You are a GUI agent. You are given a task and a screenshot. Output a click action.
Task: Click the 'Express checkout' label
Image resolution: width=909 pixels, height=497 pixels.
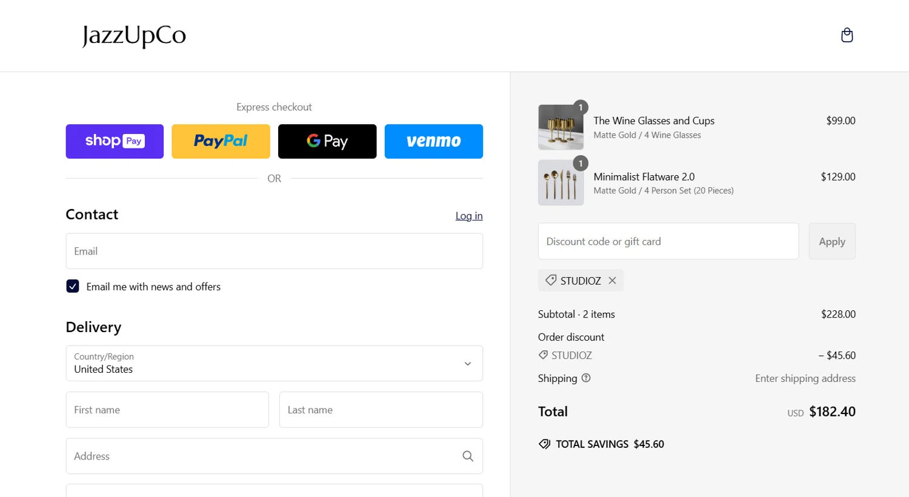coord(274,107)
